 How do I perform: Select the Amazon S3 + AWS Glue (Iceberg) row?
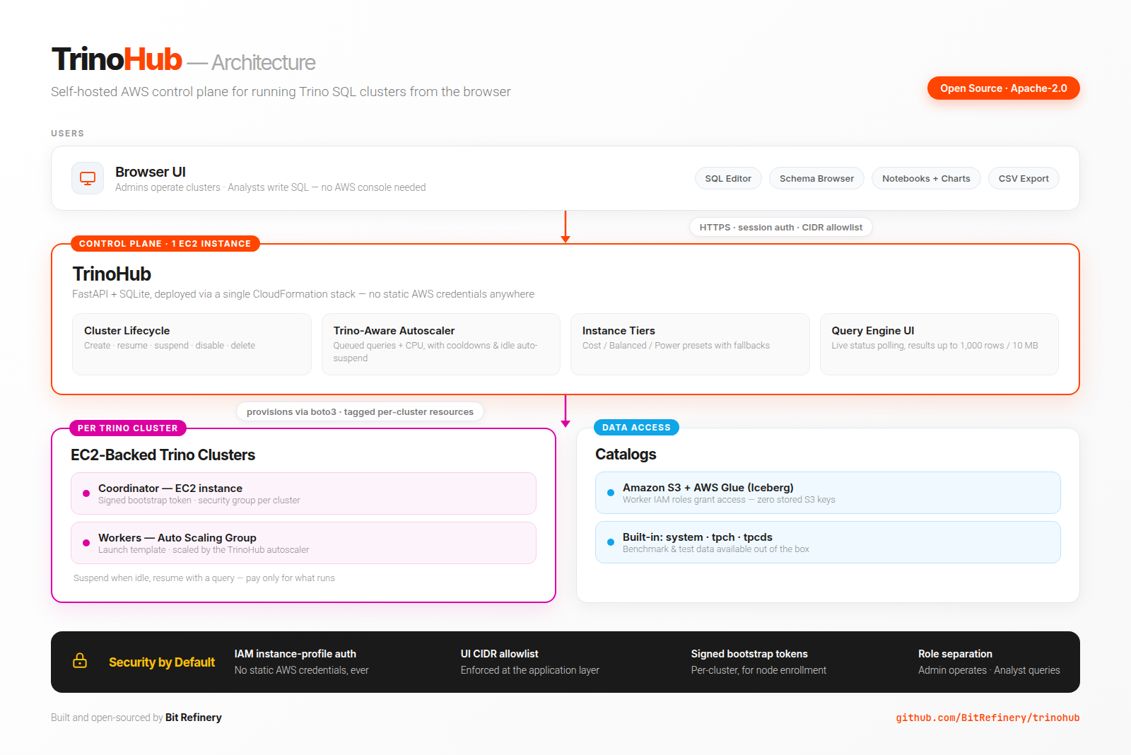[x=828, y=493]
